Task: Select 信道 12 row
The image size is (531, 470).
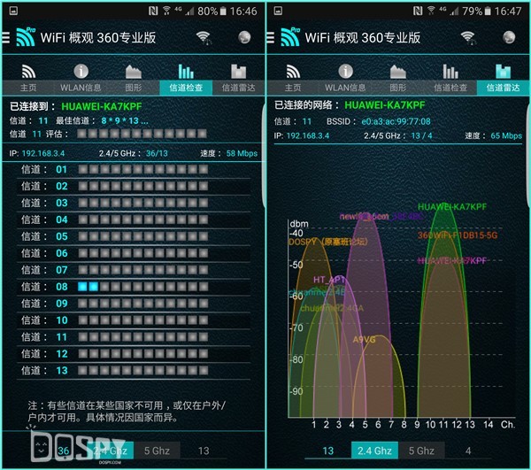Action: [134, 354]
